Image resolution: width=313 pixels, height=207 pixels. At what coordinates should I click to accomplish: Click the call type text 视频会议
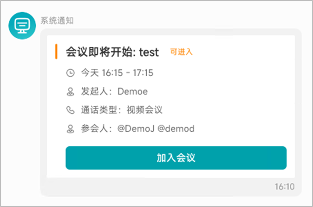coord(145,110)
